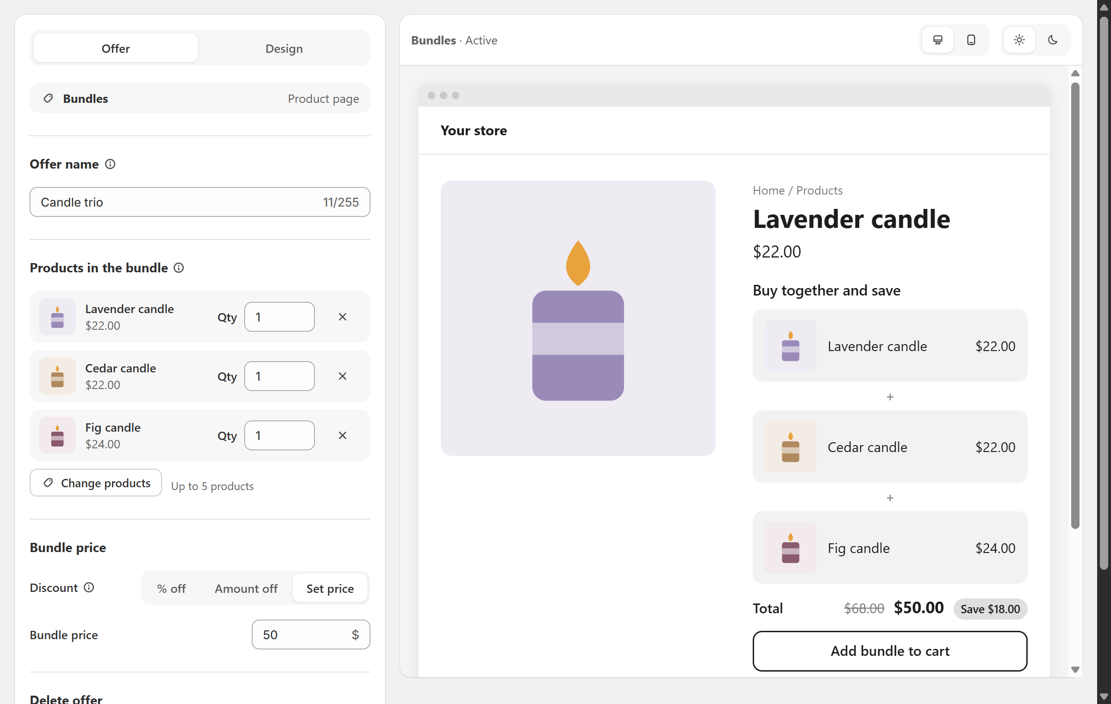
Task: Click the Bundles Product page row
Action: [200, 98]
